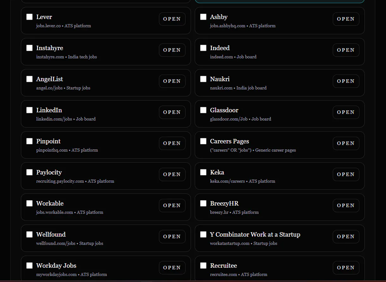Check Y Combinator Work at a Startup checkbox
The height and width of the screenshot is (282, 386).
pyautogui.click(x=203, y=234)
